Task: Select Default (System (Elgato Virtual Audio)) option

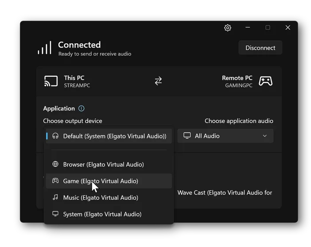Action: (109, 136)
